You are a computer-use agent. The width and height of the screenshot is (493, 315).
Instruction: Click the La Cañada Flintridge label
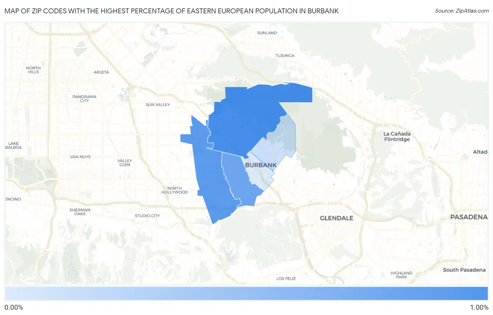point(397,137)
